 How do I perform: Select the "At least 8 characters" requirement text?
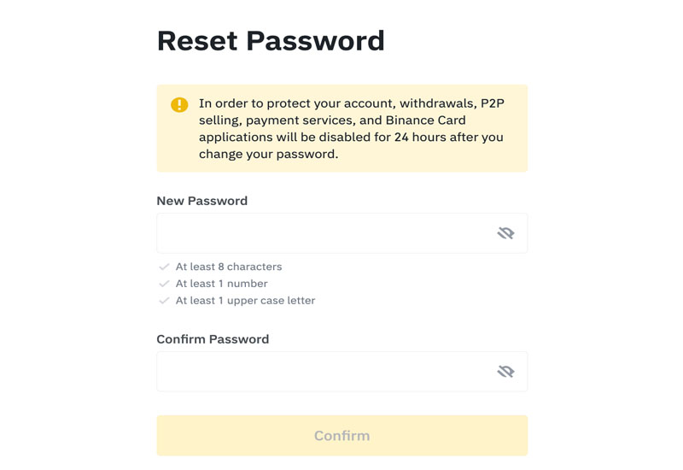click(228, 267)
